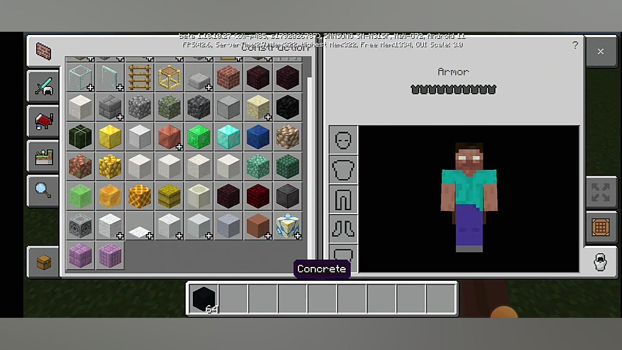Choose the cobblestone block

tap(140, 107)
